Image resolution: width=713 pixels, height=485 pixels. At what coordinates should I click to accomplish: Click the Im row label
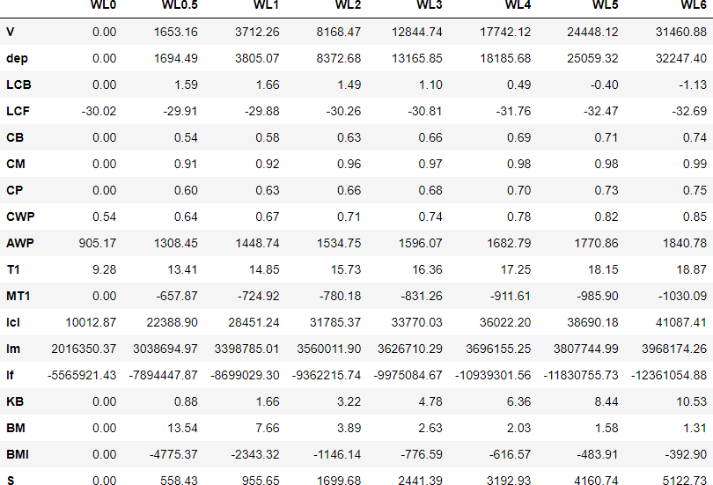point(13,349)
